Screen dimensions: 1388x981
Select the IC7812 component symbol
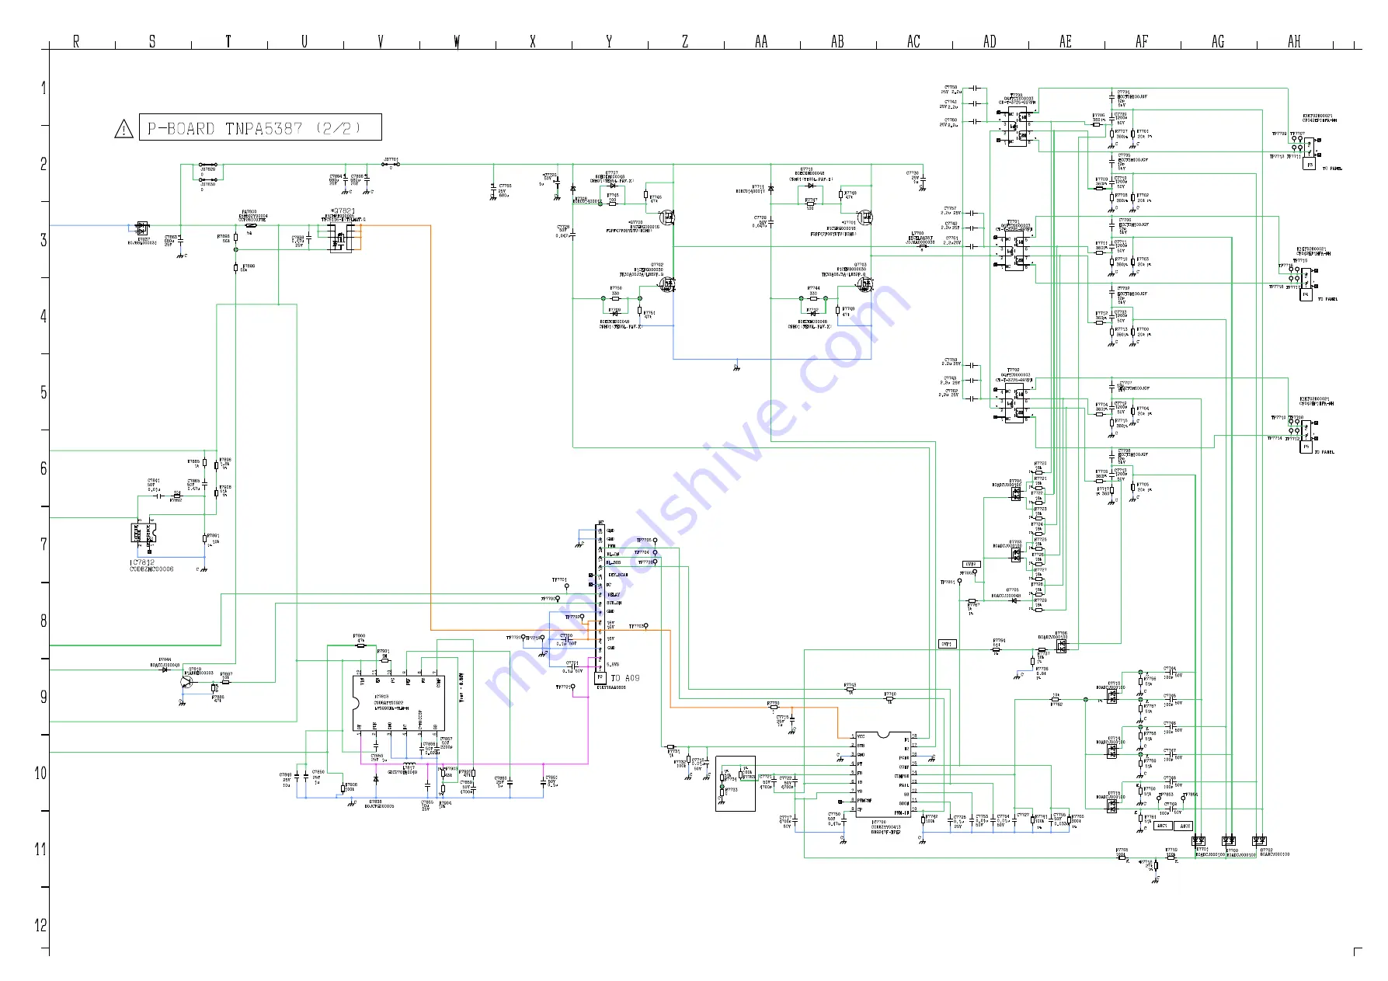(144, 534)
